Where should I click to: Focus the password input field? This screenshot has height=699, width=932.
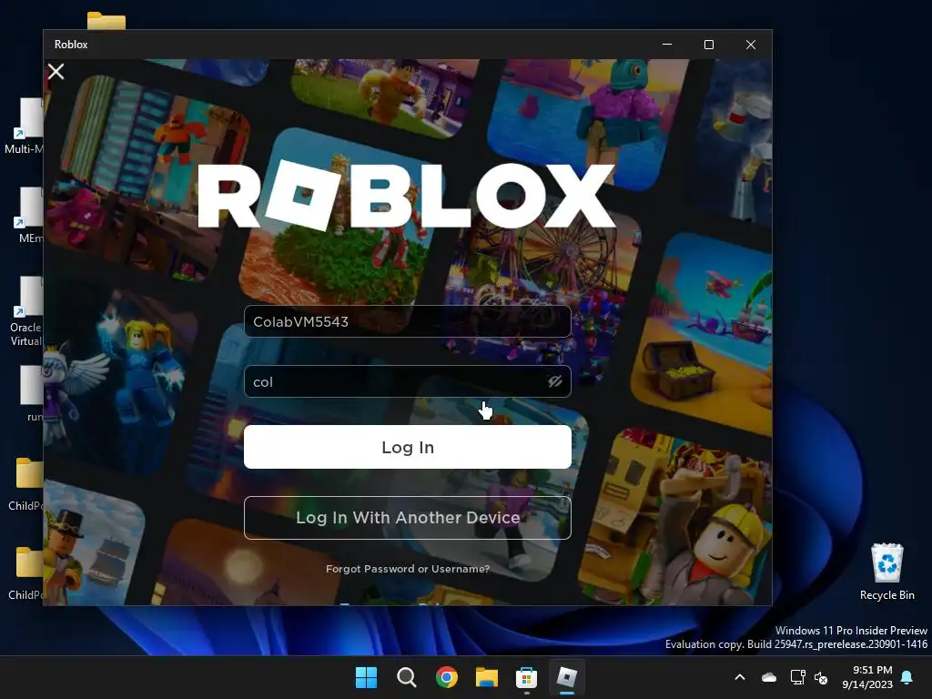[x=407, y=381]
